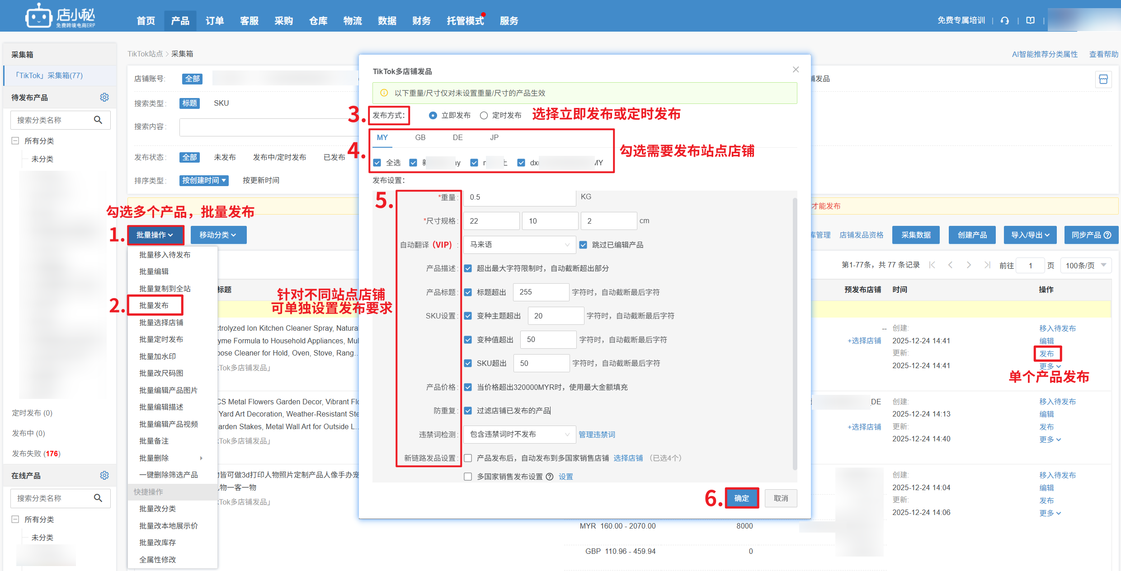The height and width of the screenshot is (571, 1121).
Task: Click the 重量 weight input field
Action: coord(519,197)
